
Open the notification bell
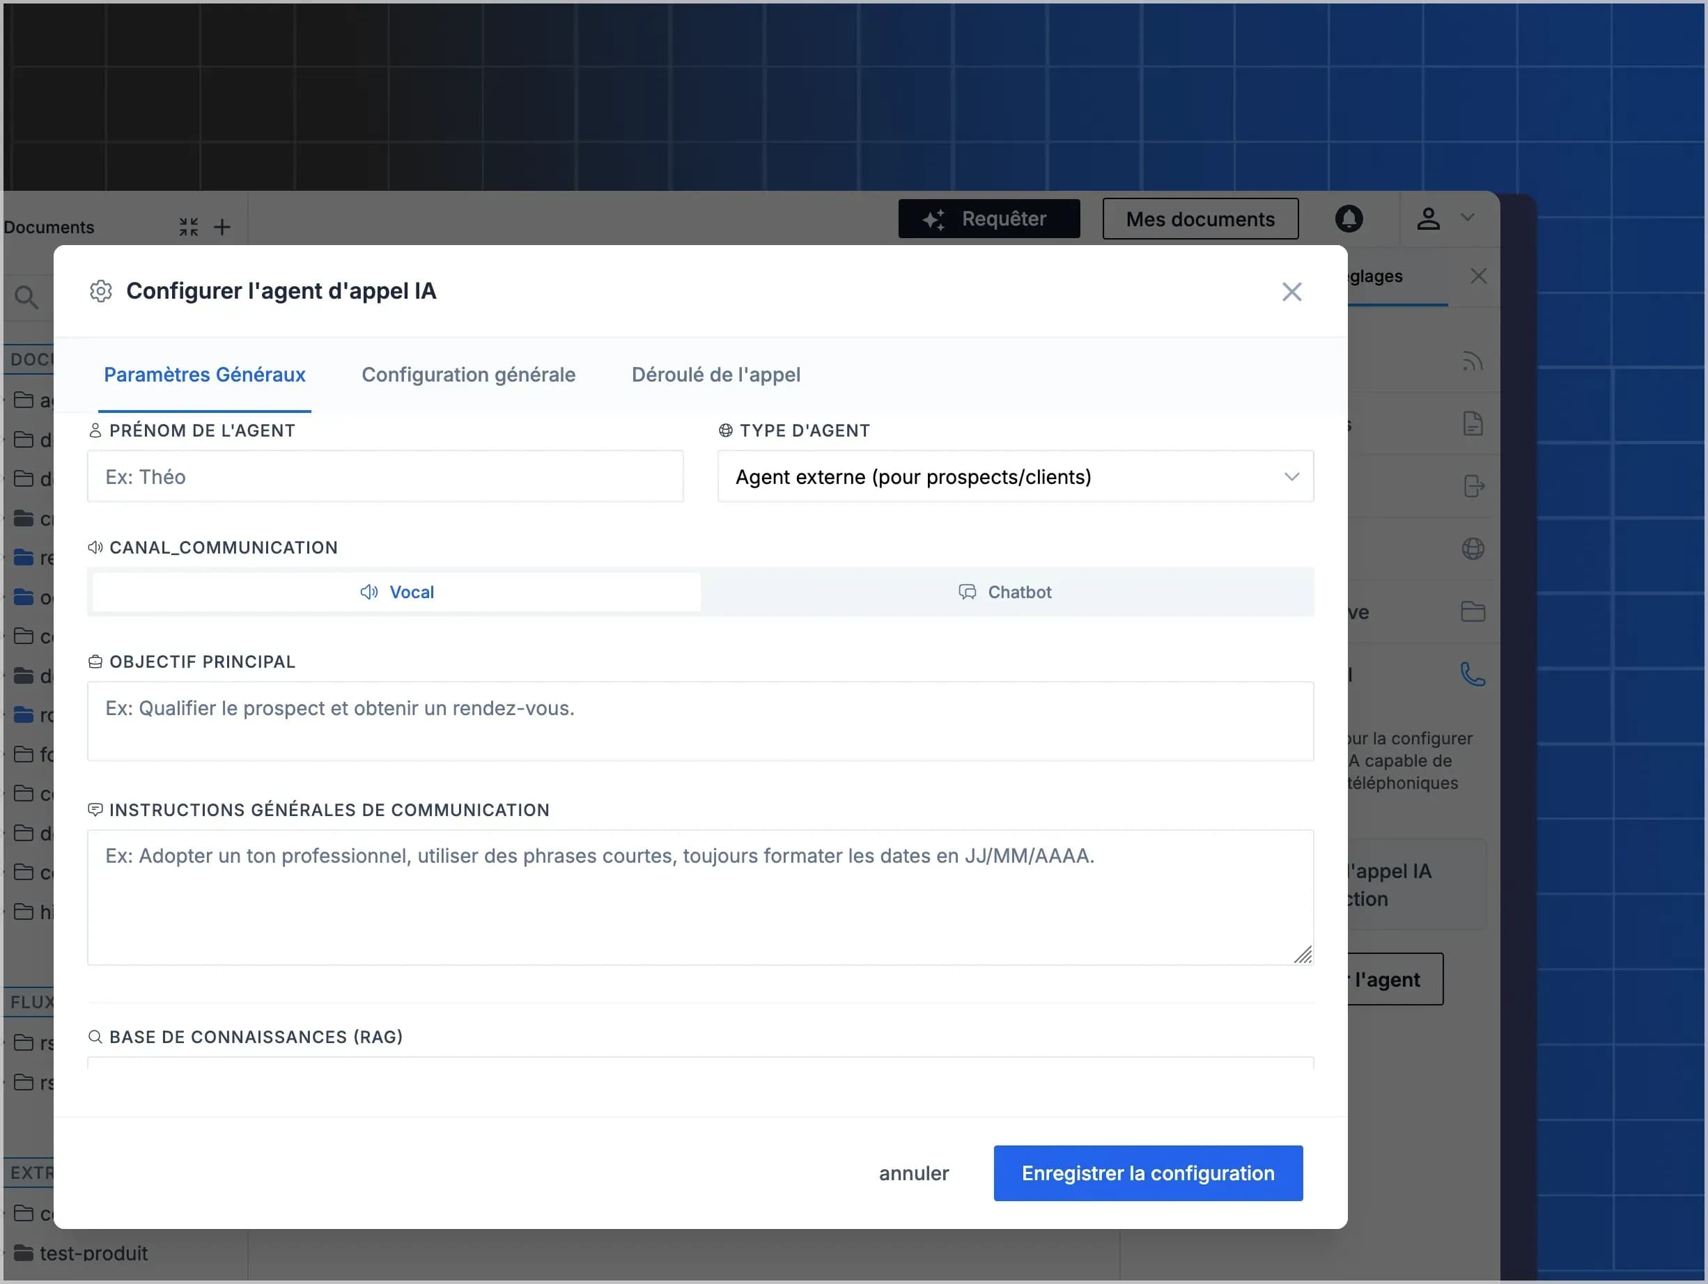tap(1350, 219)
